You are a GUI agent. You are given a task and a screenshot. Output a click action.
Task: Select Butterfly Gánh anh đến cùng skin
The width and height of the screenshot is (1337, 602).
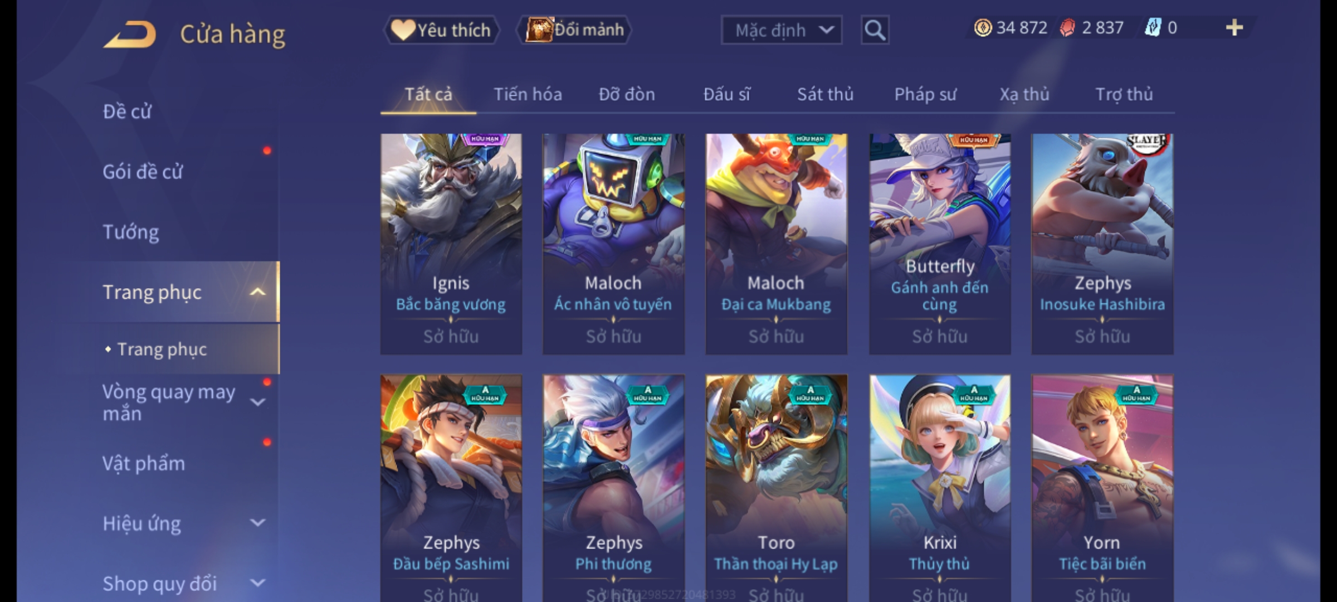pyautogui.click(x=940, y=244)
